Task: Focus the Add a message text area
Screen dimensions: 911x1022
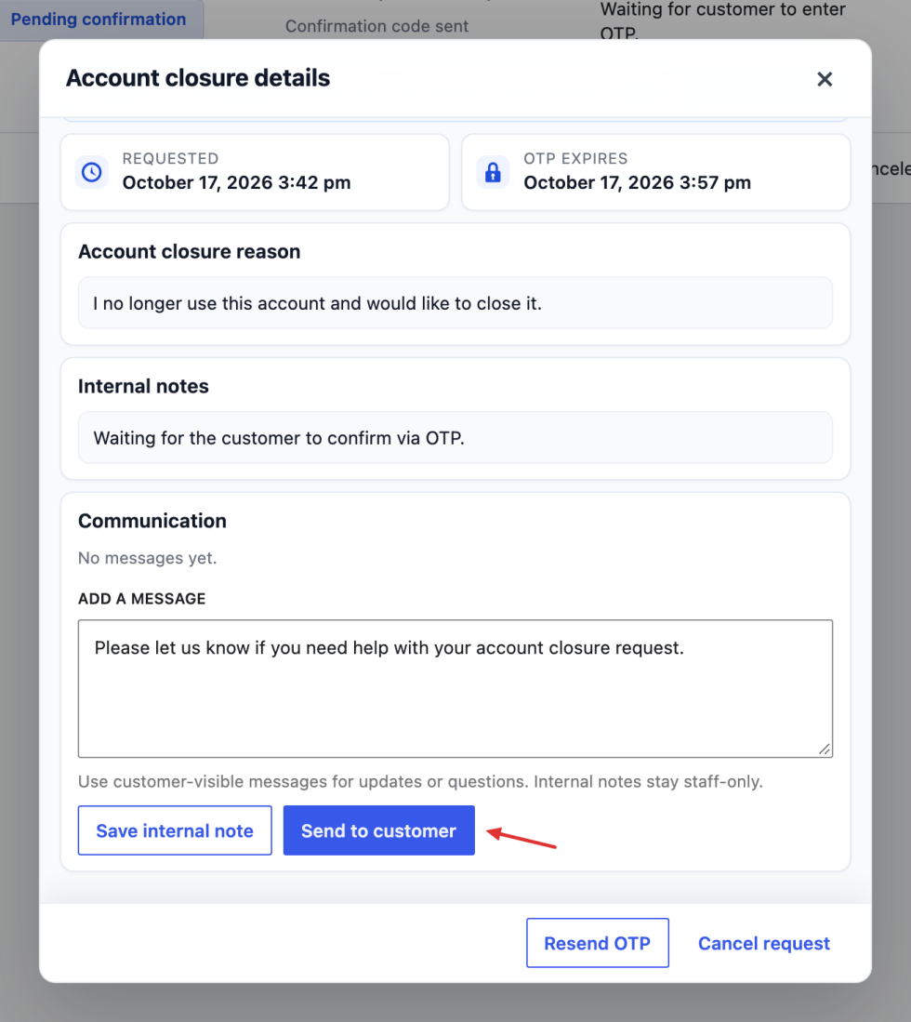Action: pyautogui.click(x=455, y=688)
